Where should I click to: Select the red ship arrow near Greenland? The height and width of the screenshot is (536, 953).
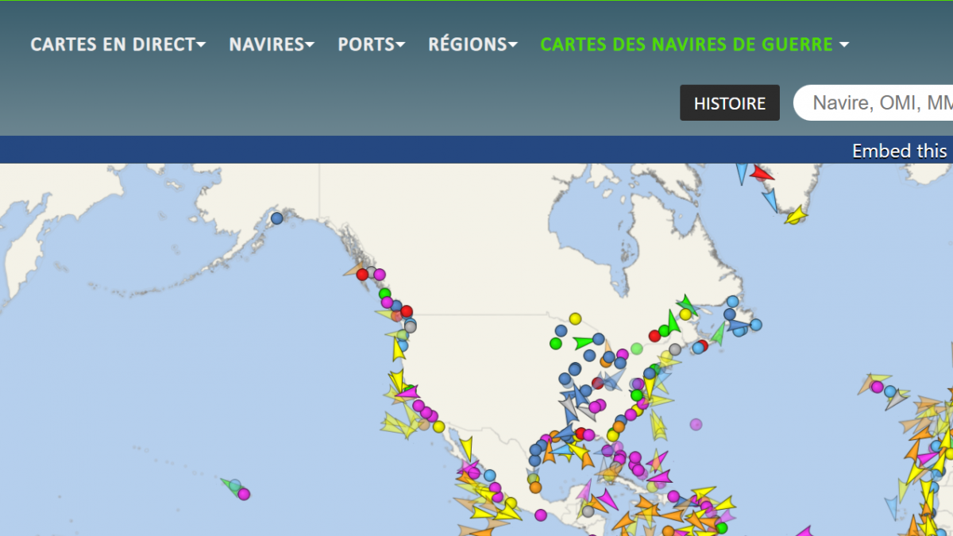pos(762,173)
